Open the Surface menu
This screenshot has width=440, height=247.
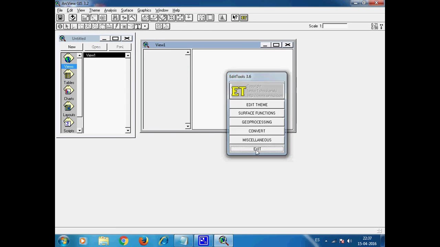pos(127,10)
